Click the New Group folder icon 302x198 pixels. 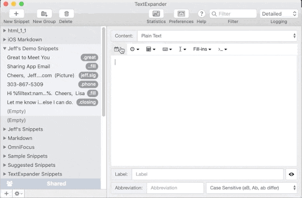[x=44, y=14]
